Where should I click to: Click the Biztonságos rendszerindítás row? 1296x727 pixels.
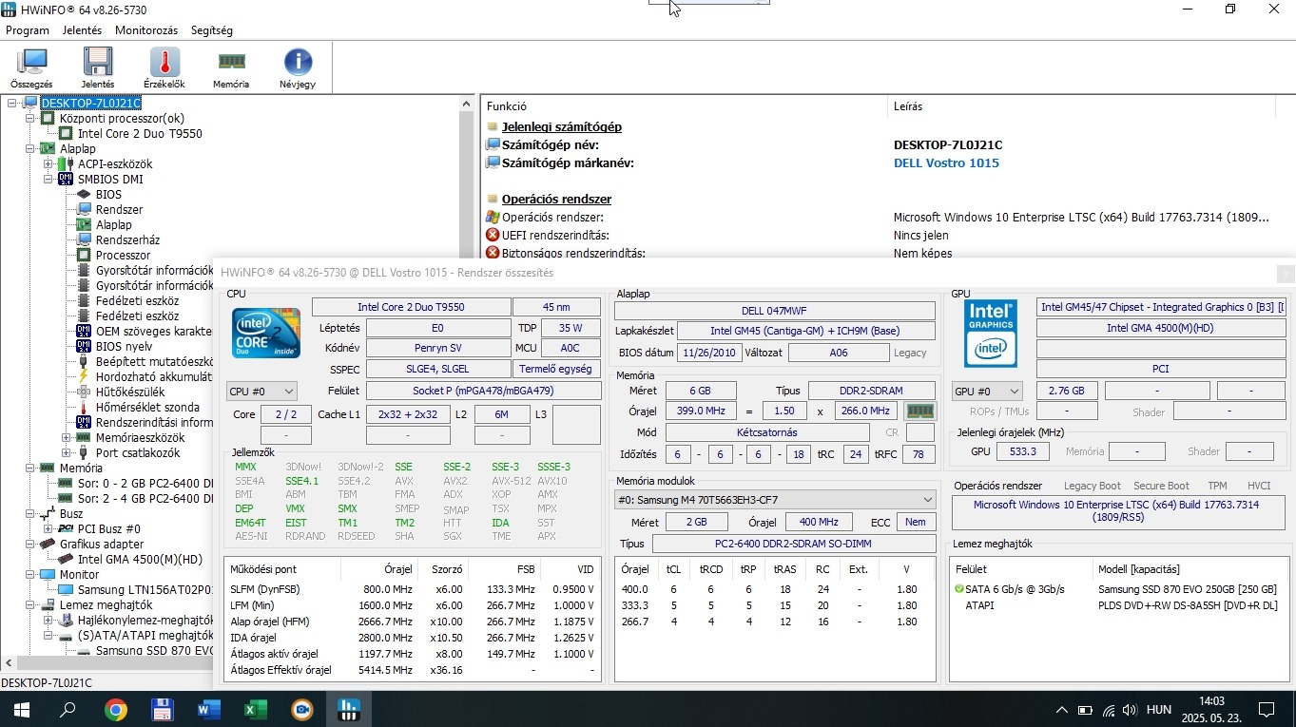[888, 254]
